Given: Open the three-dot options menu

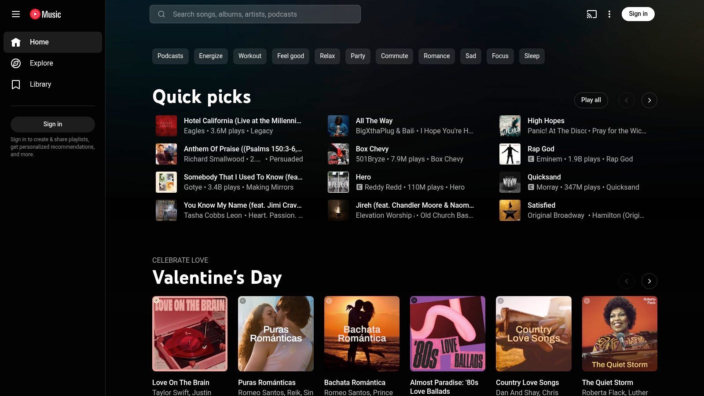Looking at the screenshot, I should [609, 14].
